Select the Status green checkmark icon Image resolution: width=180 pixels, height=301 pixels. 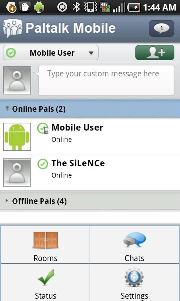[x=46, y=277]
